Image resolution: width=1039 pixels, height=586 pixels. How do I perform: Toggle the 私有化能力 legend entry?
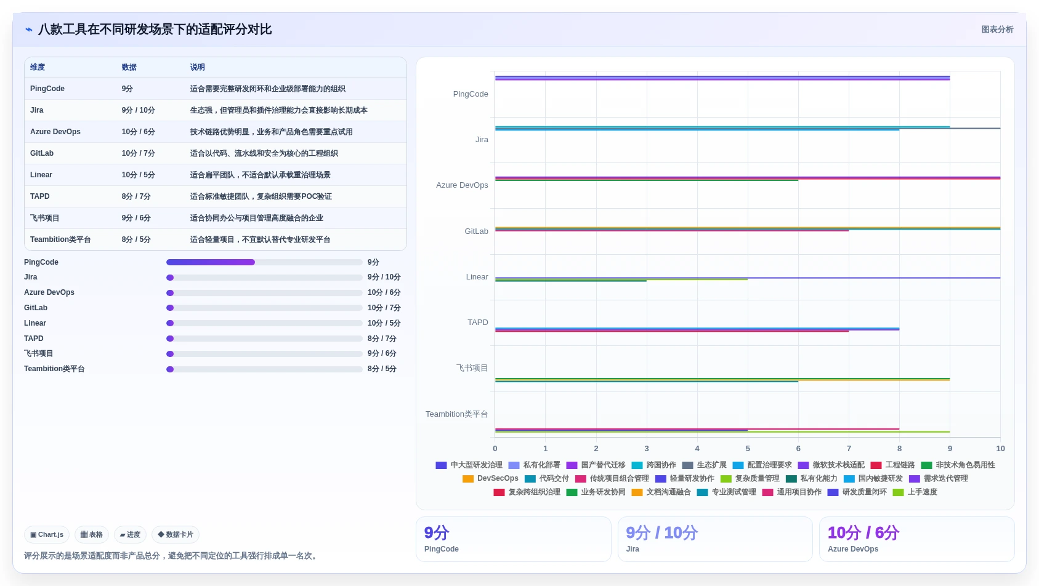[x=811, y=479]
